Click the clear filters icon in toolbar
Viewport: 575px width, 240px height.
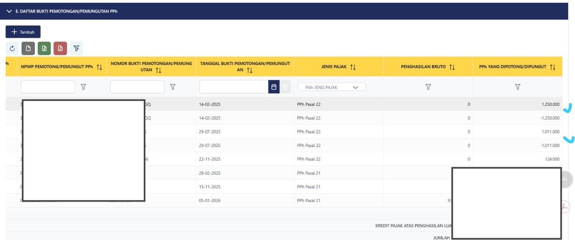click(76, 48)
